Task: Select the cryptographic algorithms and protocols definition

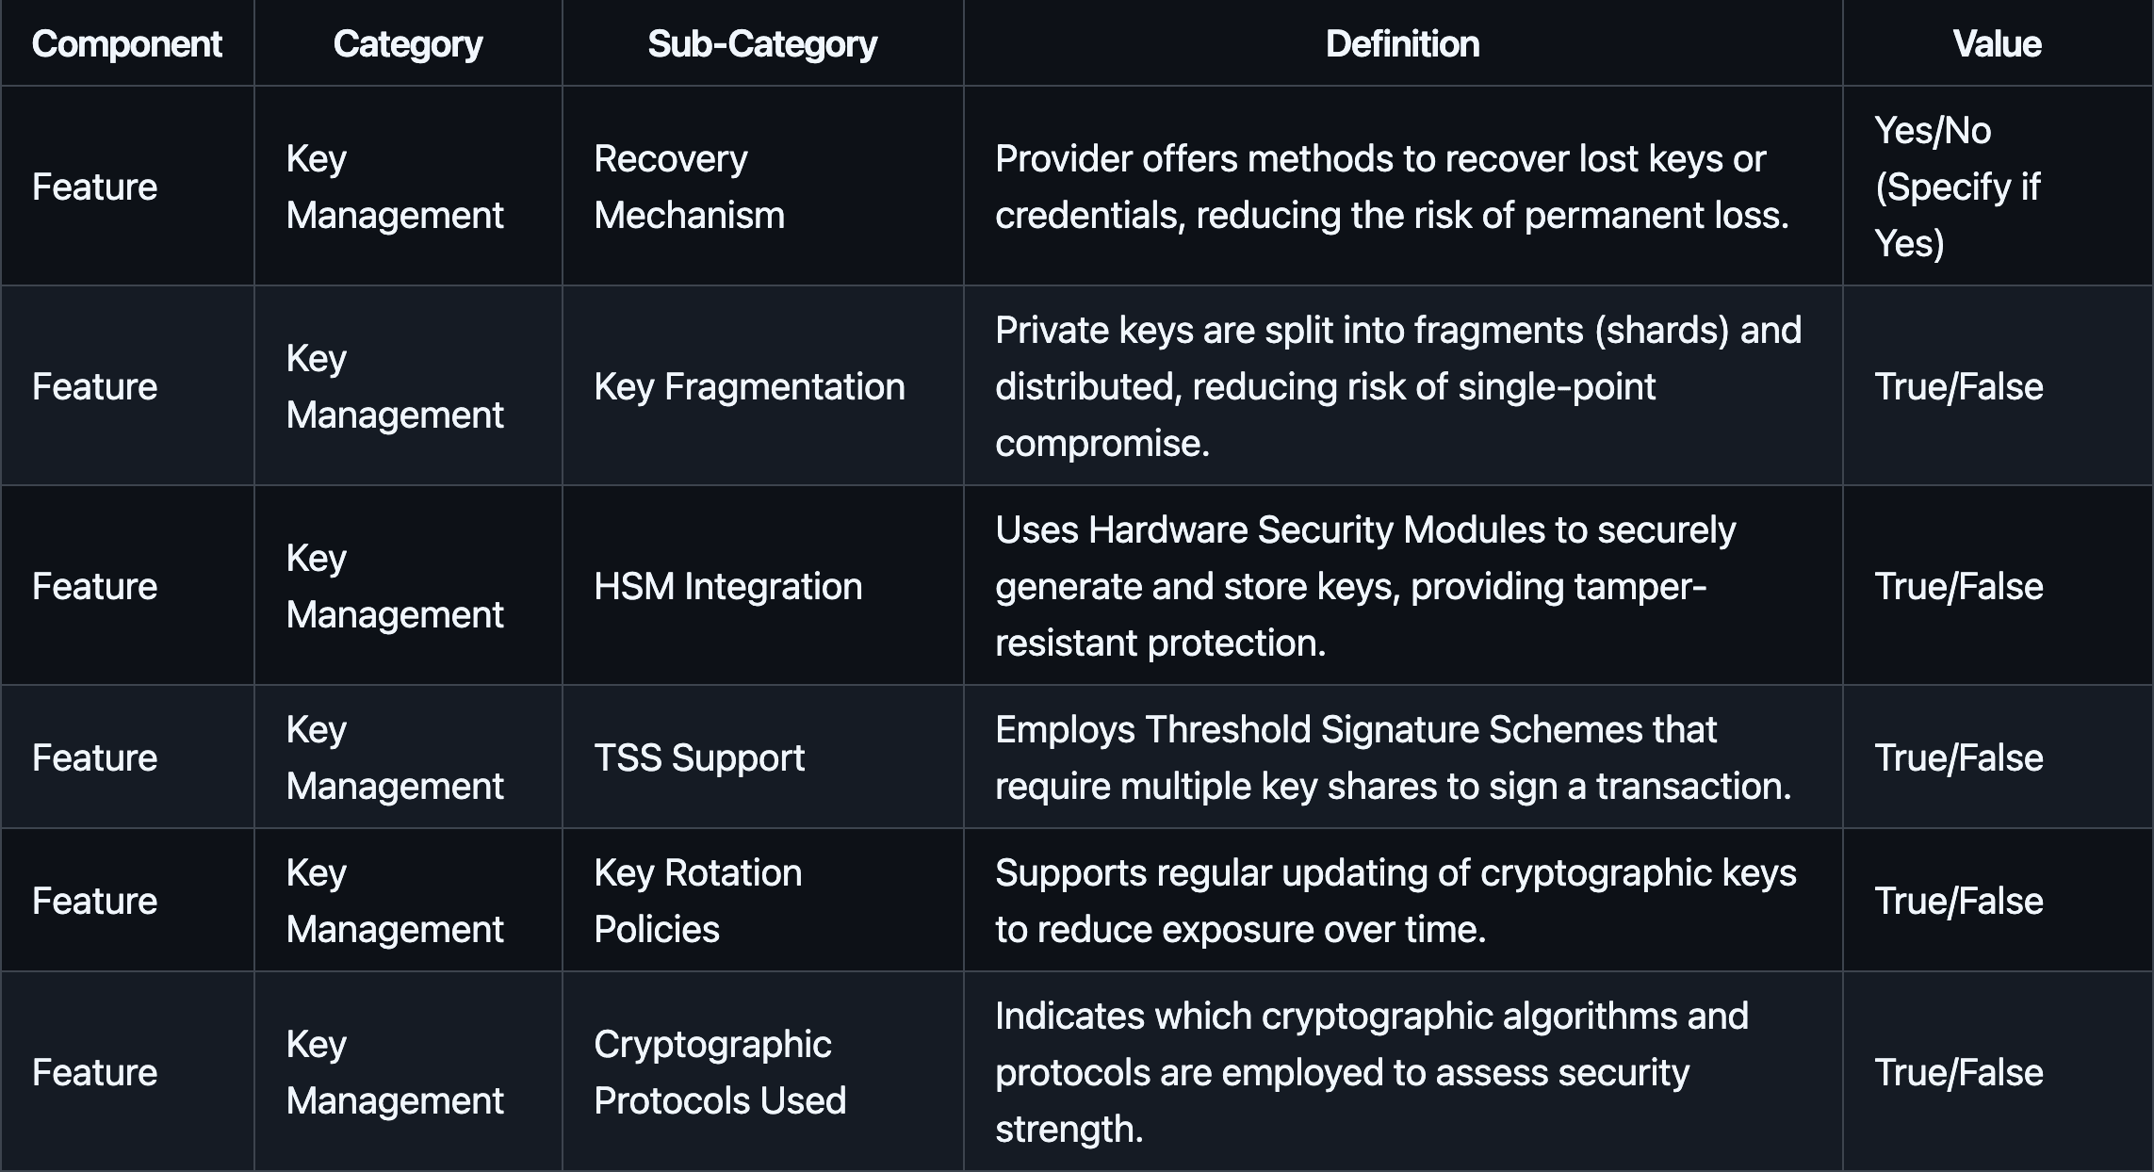Action: [1371, 1072]
